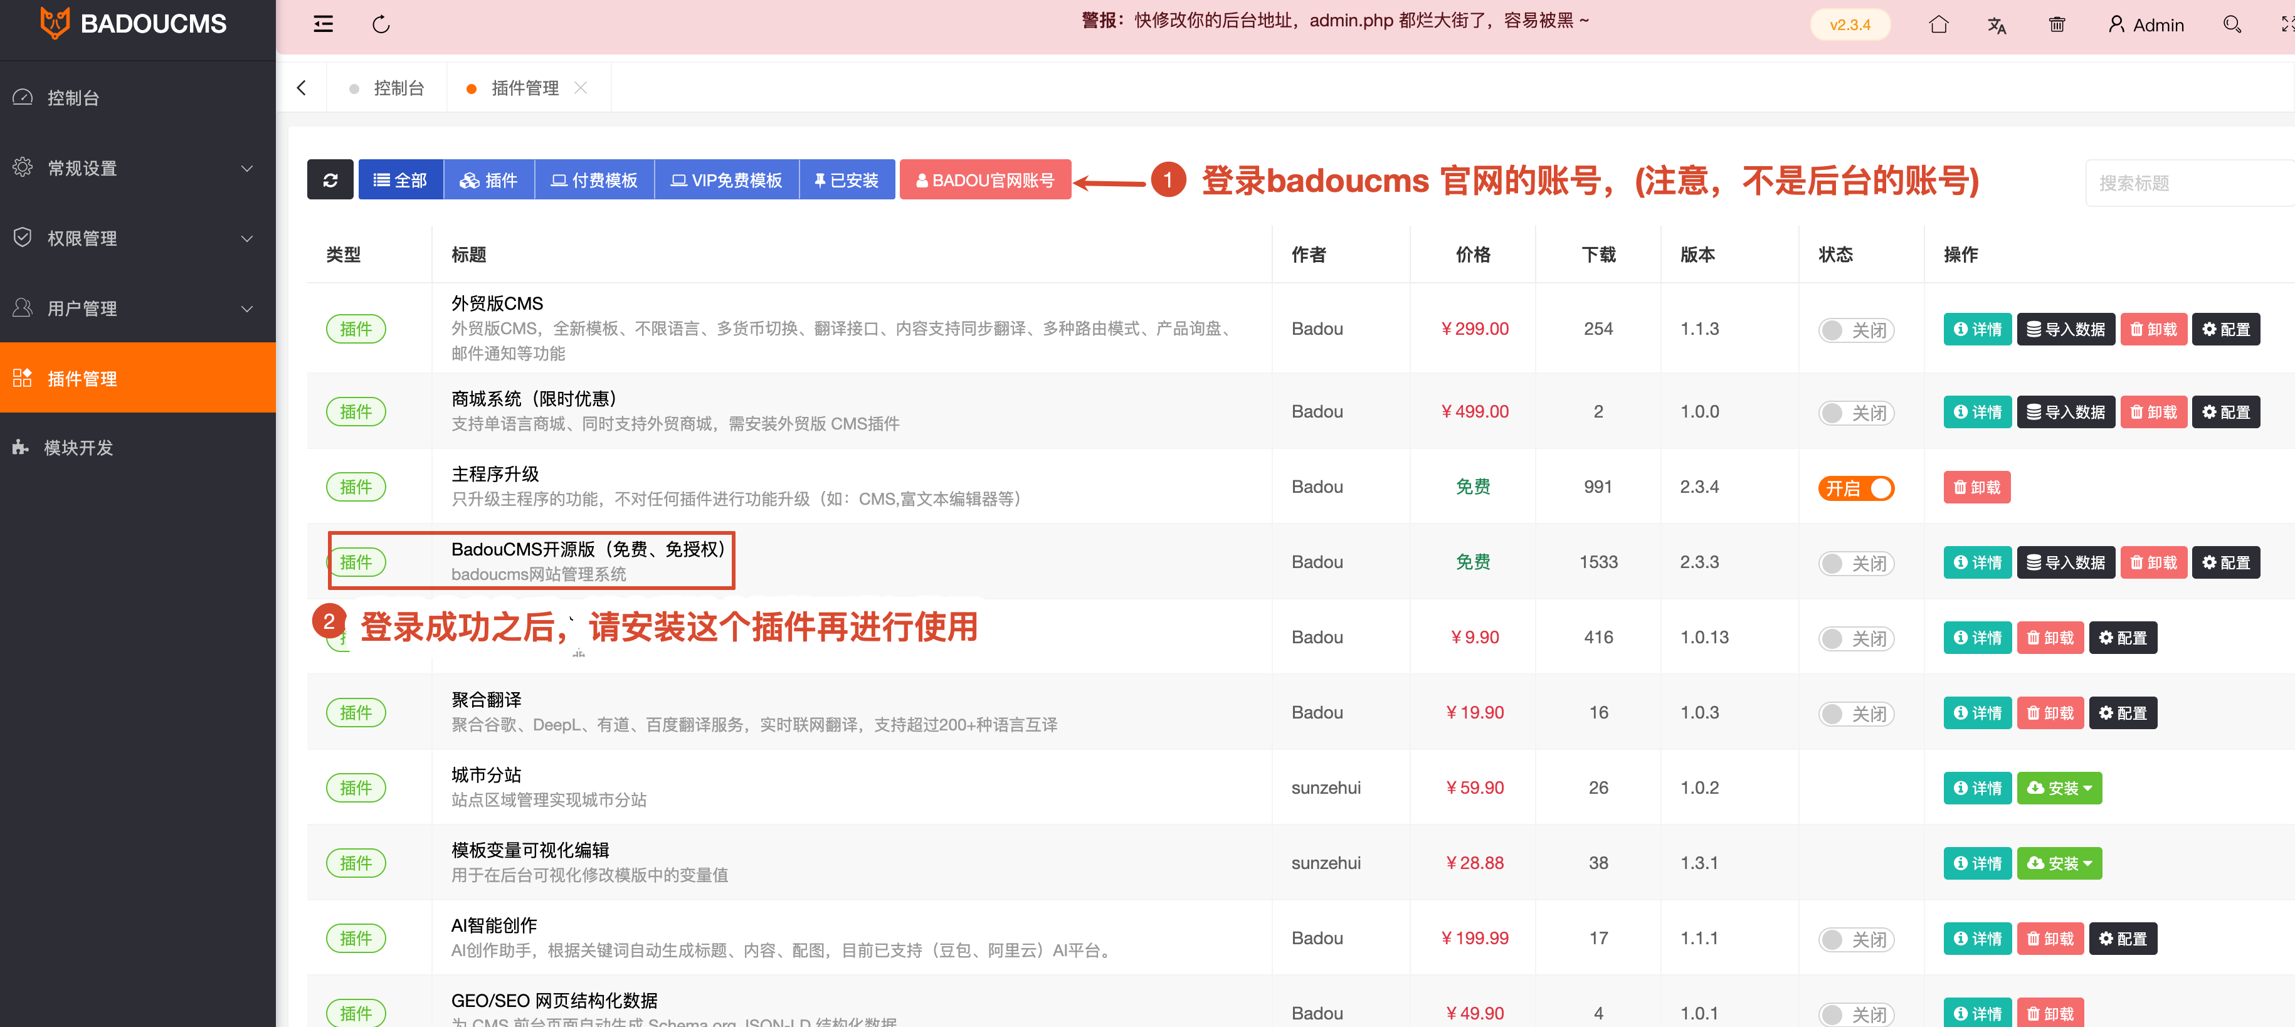2295x1027 pixels.
Task: Click the clear cache trash icon
Action: tap(2056, 24)
